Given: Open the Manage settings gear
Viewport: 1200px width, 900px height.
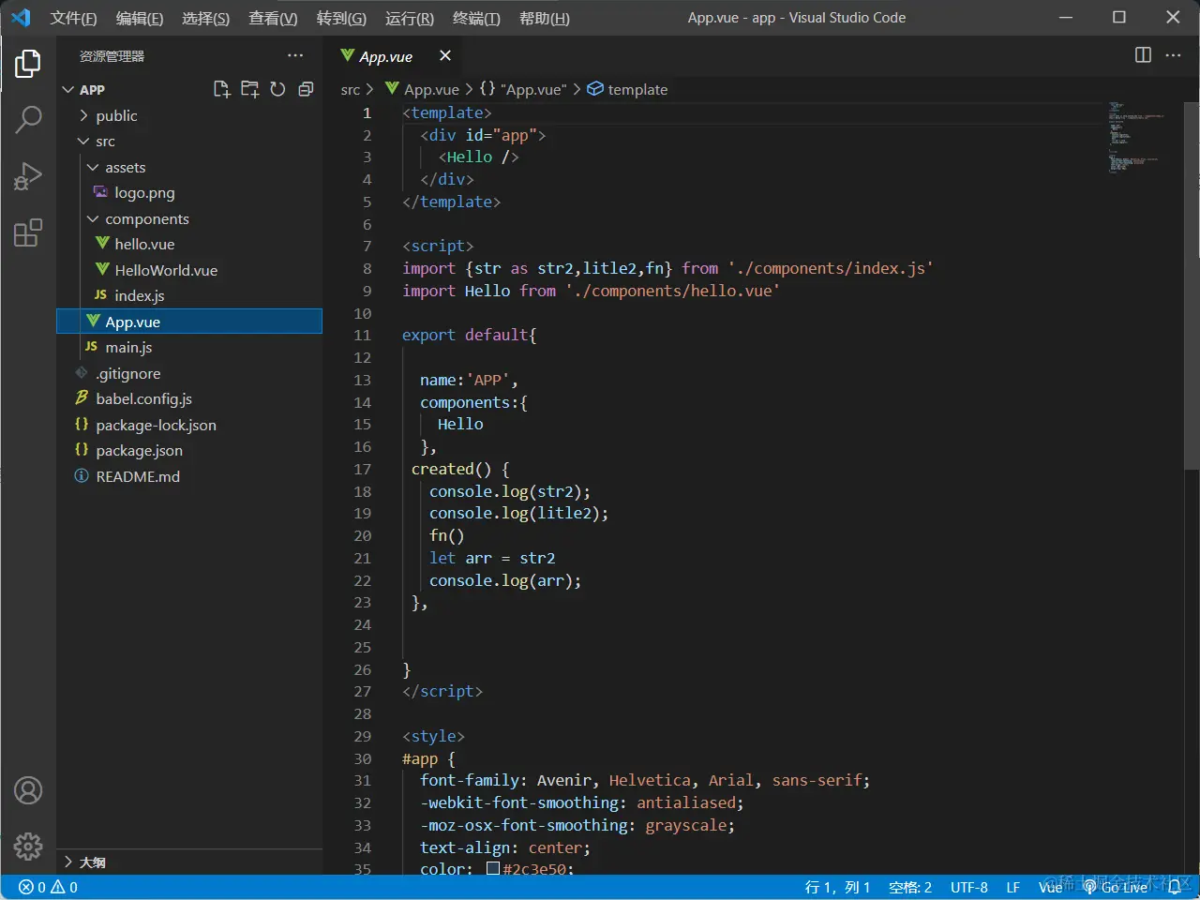Looking at the screenshot, I should pos(28,847).
